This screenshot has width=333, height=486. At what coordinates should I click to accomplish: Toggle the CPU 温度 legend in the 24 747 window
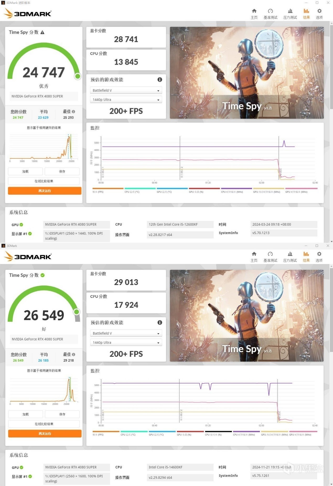tap(140, 190)
